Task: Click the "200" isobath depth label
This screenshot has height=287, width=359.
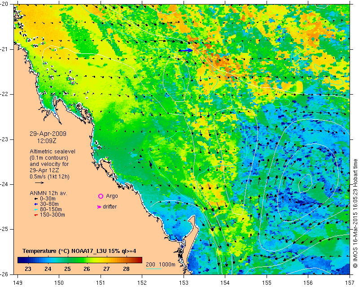Action: pyautogui.click(x=150, y=264)
